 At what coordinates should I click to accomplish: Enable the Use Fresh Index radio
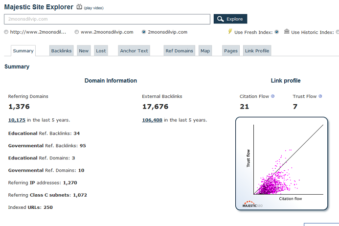tap(276, 32)
